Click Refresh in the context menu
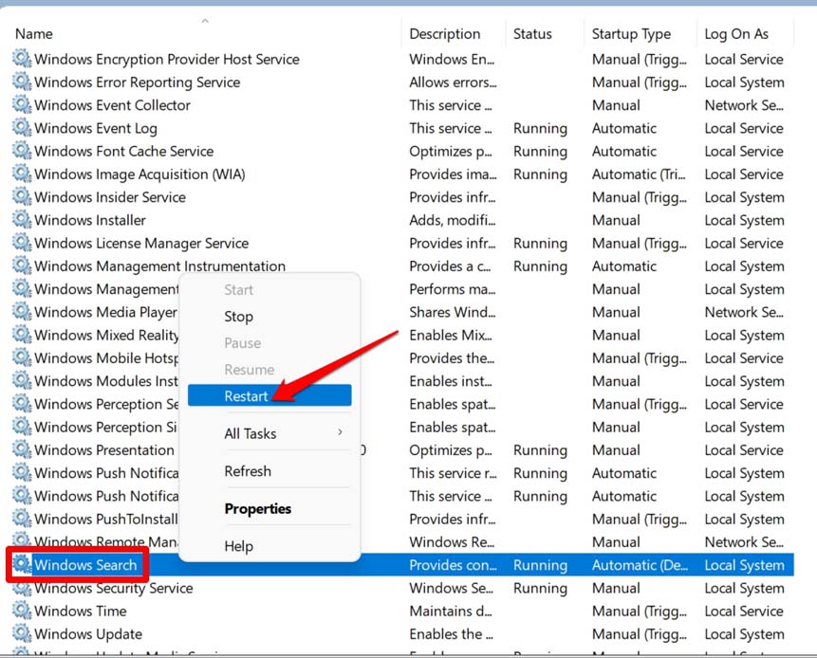Image resolution: width=817 pixels, height=658 pixels. click(247, 471)
